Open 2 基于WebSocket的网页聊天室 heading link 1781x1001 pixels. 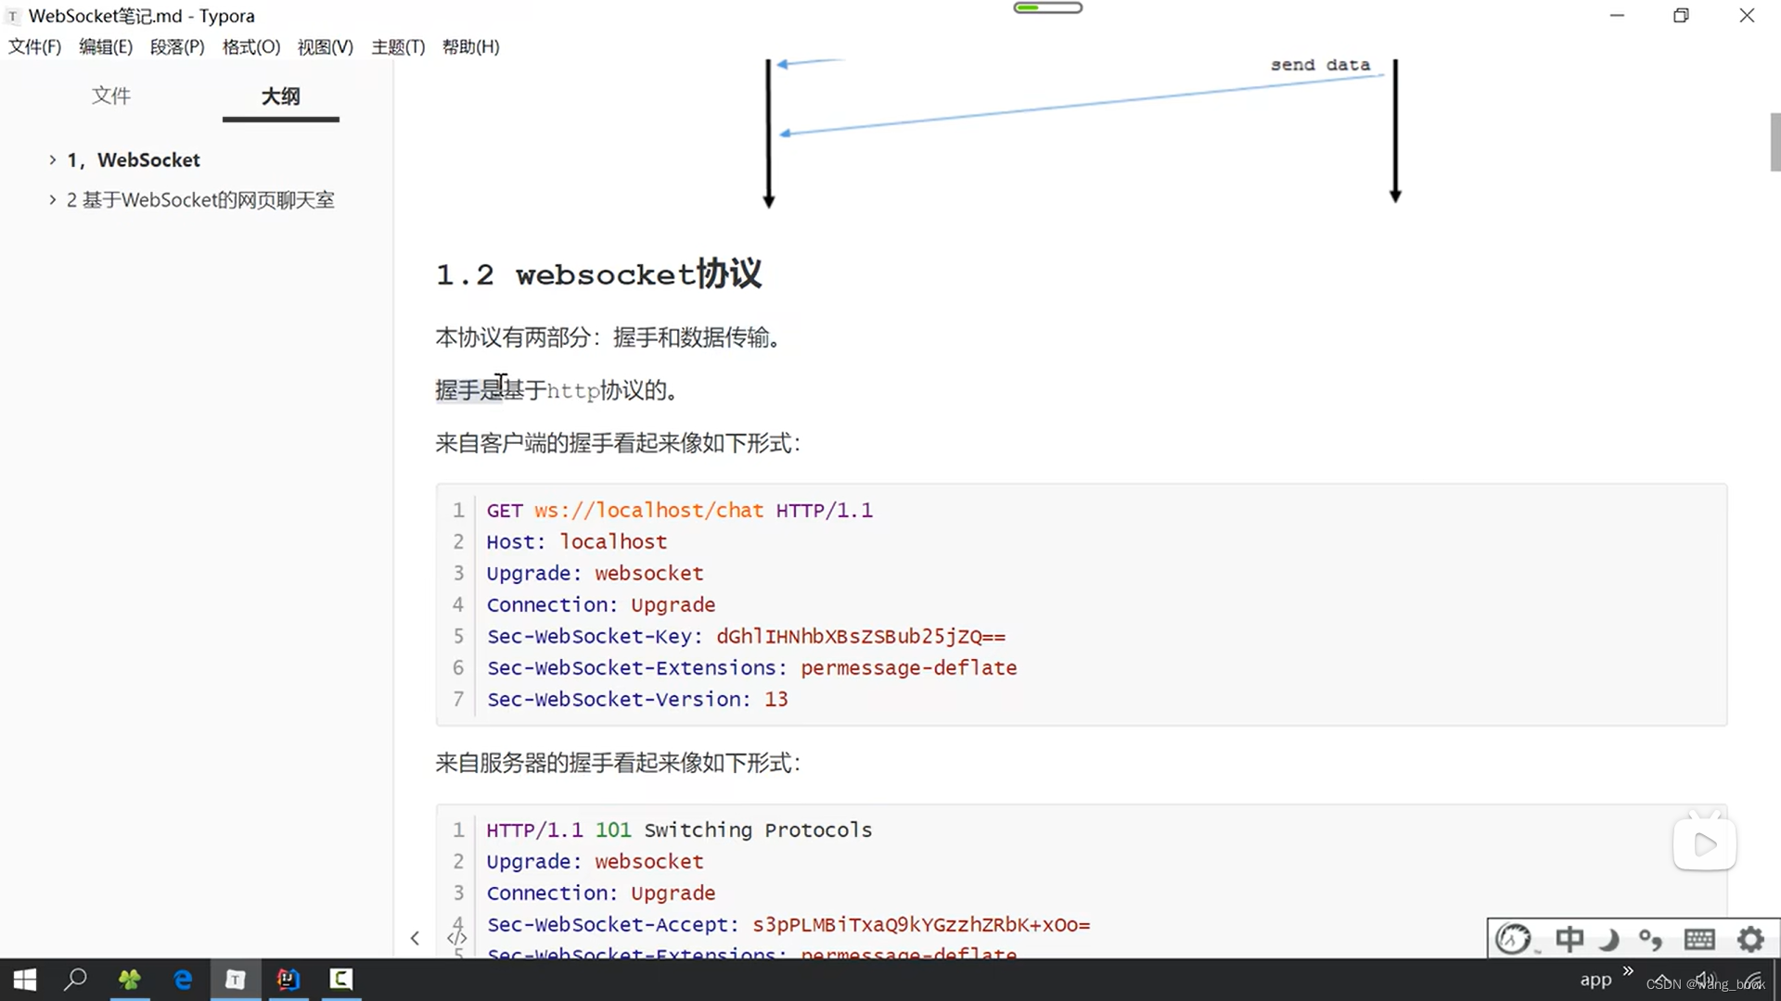pyautogui.click(x=200, y=199)
